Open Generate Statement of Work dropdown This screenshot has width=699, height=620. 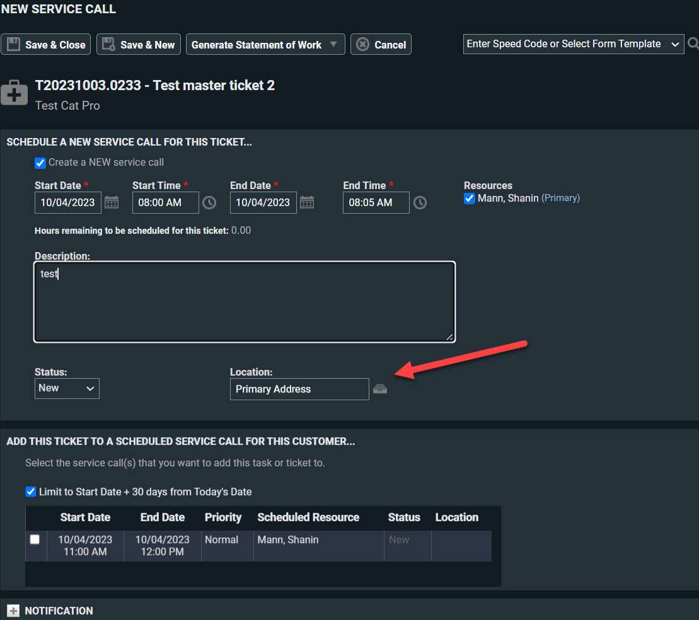(265, 45)
